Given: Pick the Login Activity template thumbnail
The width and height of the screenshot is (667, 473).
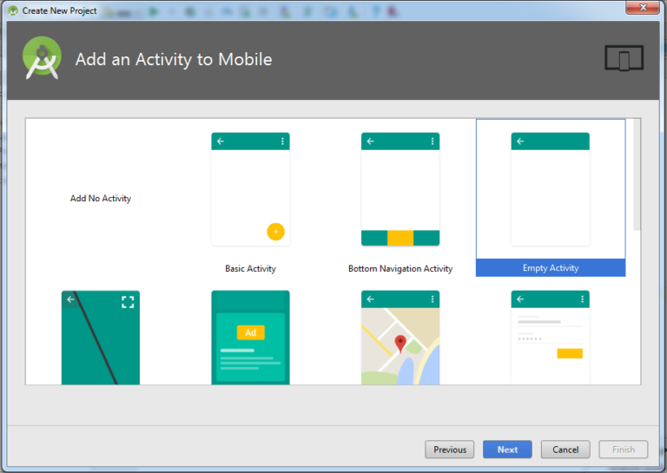Looking at the screenshot, I should point(550,337).
